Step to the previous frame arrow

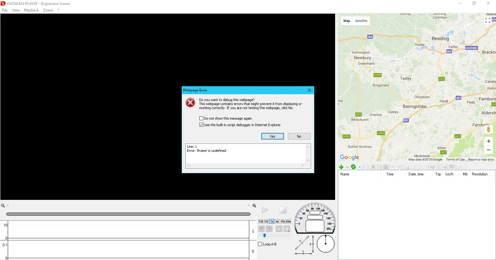tap(261, 229)
